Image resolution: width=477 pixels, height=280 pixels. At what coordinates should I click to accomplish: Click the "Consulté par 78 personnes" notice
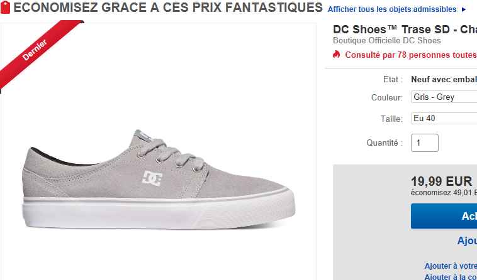pyautogui.click(x=410, y=55)
